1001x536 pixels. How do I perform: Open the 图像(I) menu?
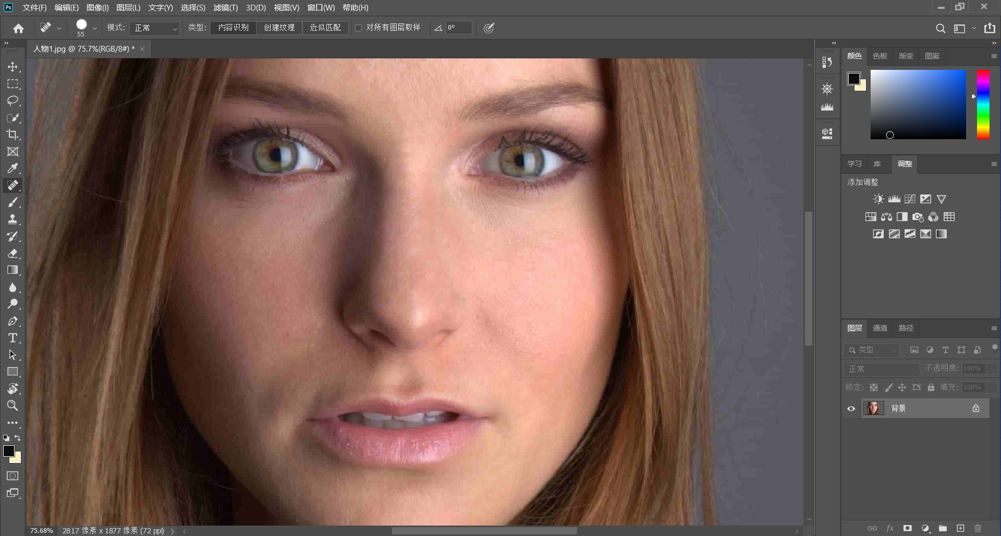coord(97,7)
